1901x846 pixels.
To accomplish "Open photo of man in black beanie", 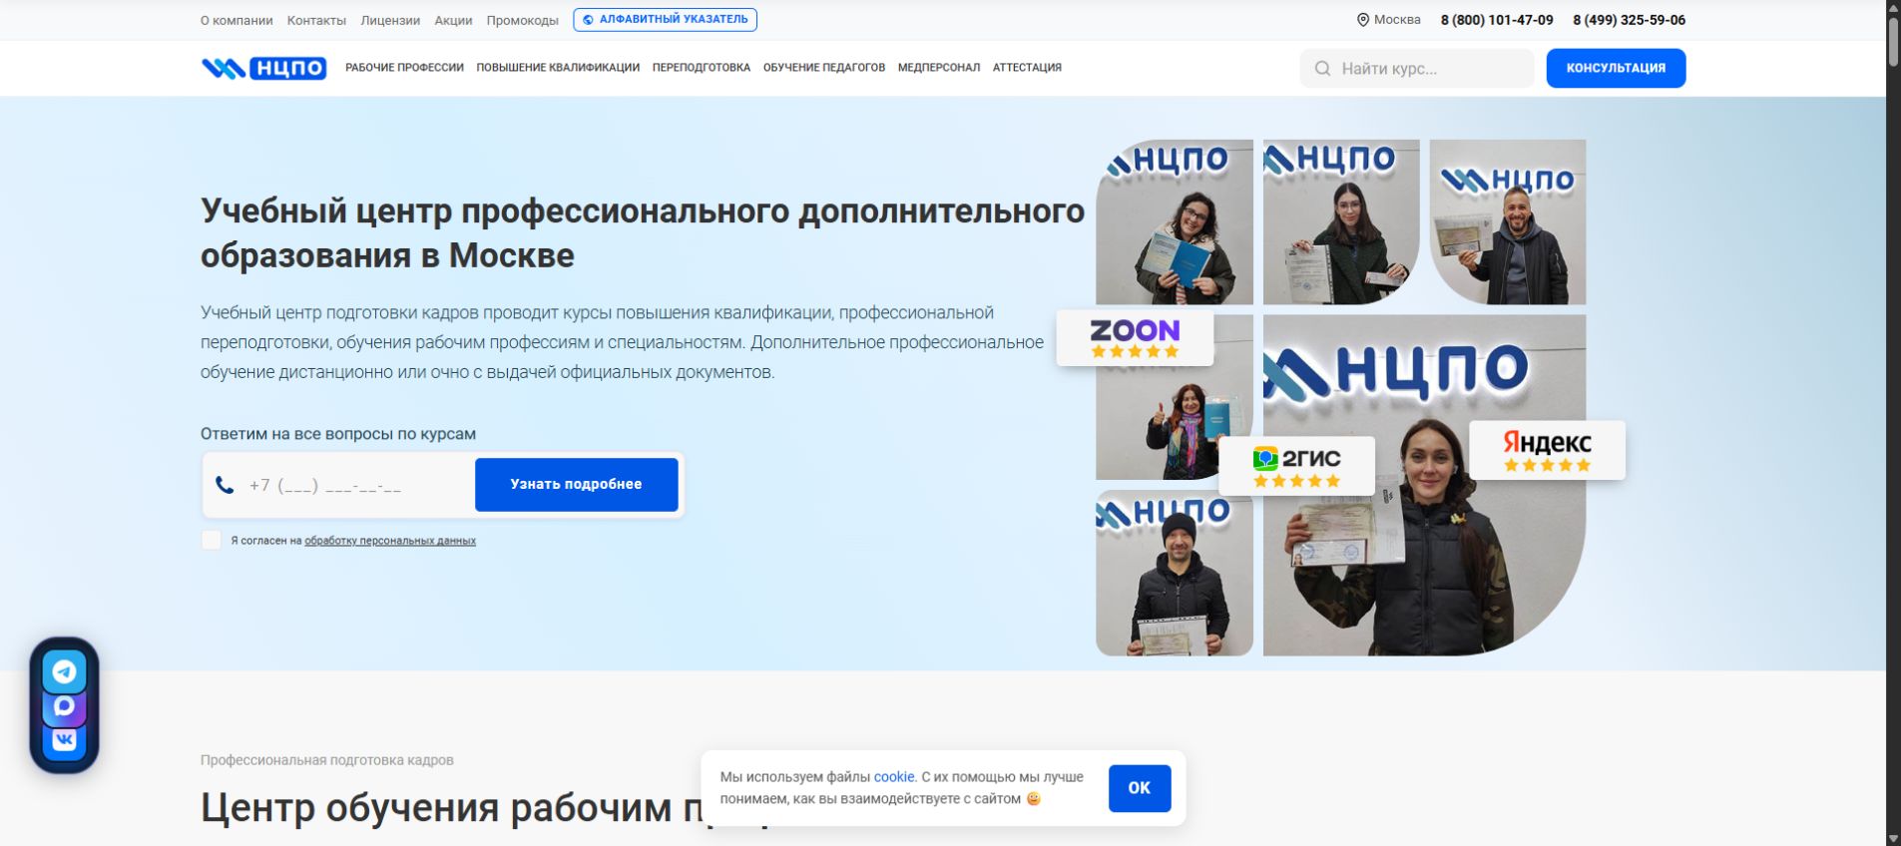I will (1175, 573).
